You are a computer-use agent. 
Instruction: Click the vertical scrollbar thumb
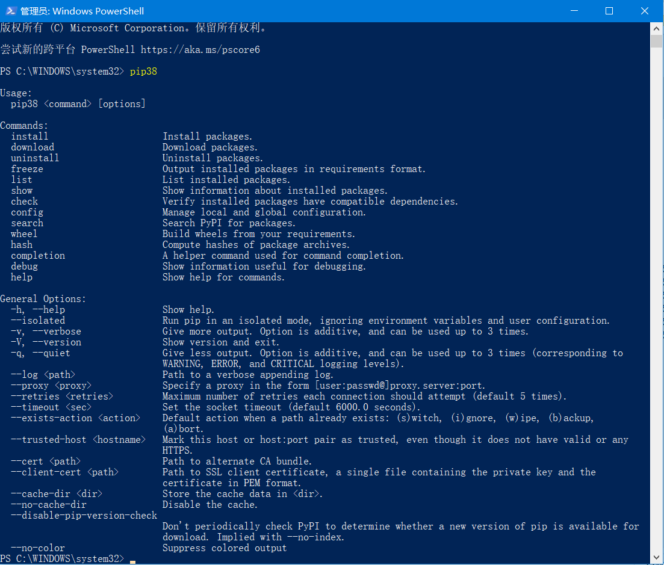tap(656, 42)
